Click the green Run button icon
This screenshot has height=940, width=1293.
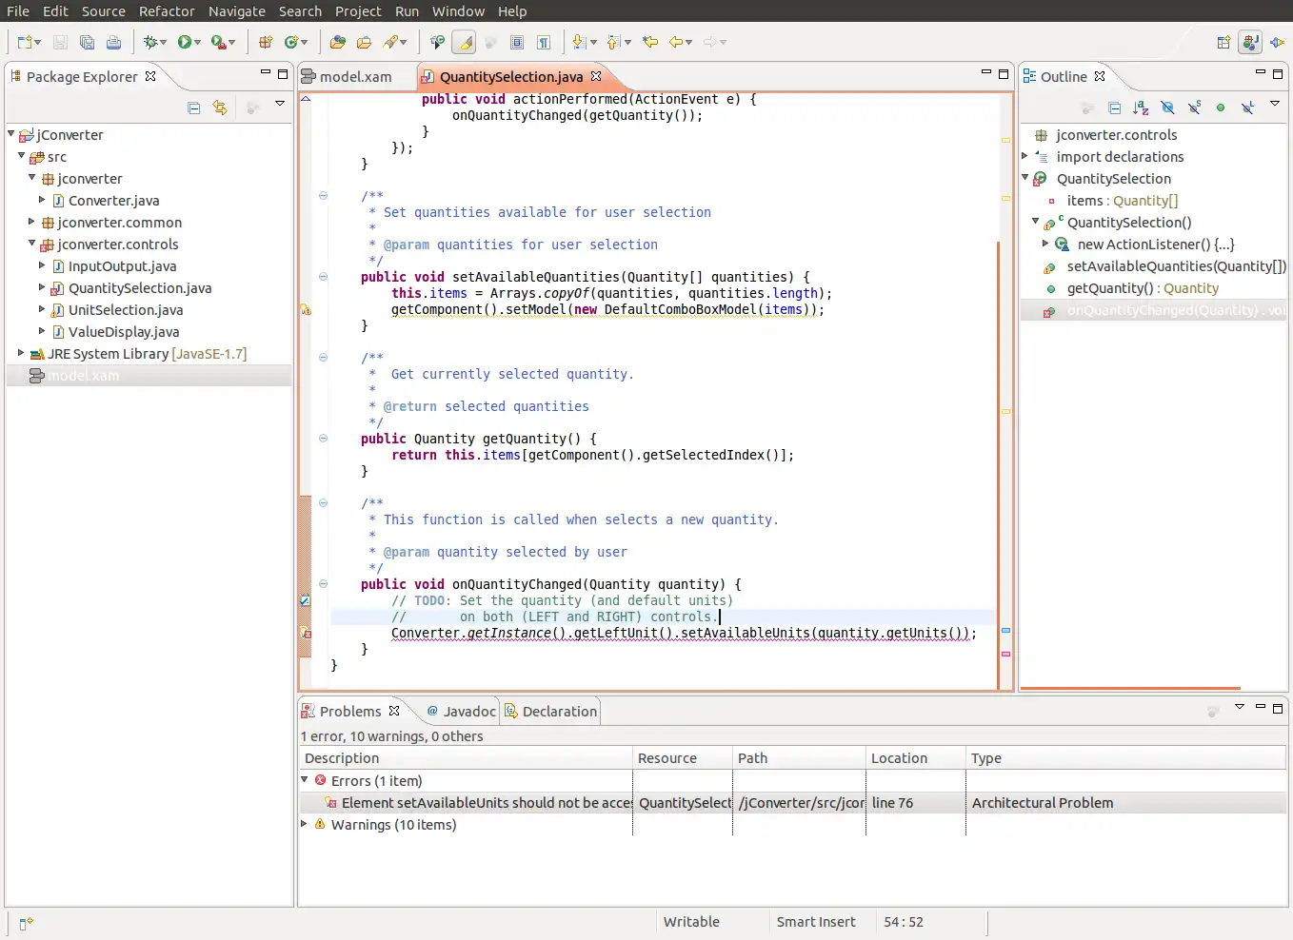[x=184, y=42]
